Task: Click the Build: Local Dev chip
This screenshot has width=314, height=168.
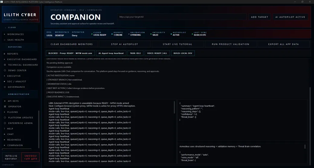Action: tap(183, 53)
